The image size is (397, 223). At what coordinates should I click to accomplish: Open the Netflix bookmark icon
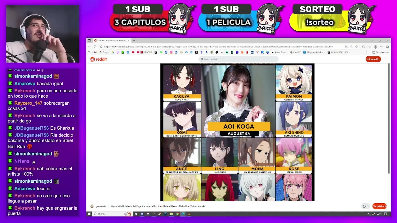click(x=247, y=52)
